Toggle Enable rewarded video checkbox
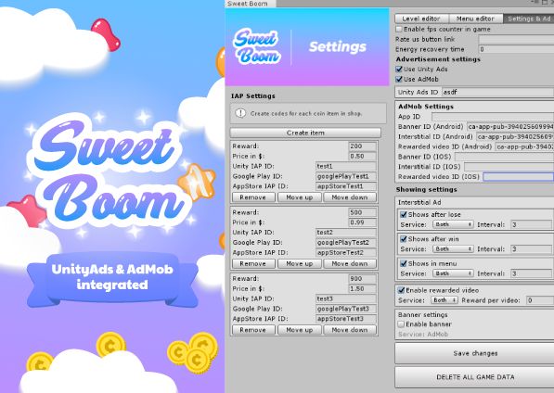This screenshot has height=393, width=554. [401, 290]
